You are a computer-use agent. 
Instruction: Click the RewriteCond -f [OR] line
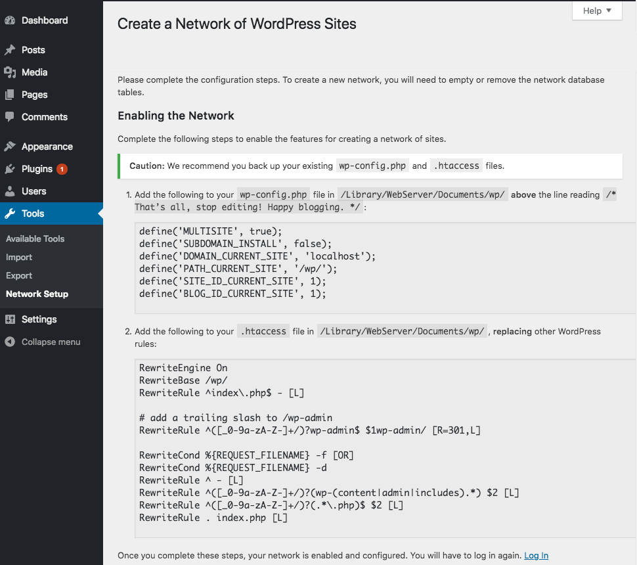pyautogui.click(x=247, y=455)
